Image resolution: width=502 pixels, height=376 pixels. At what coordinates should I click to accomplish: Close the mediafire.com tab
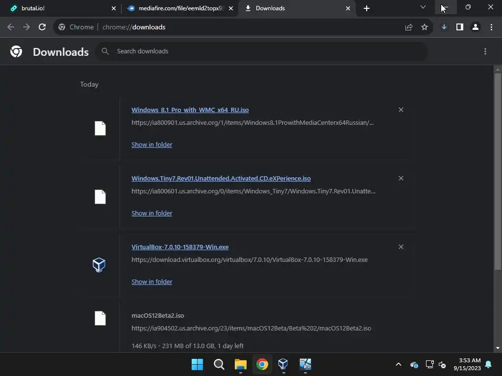coord(231,8)
